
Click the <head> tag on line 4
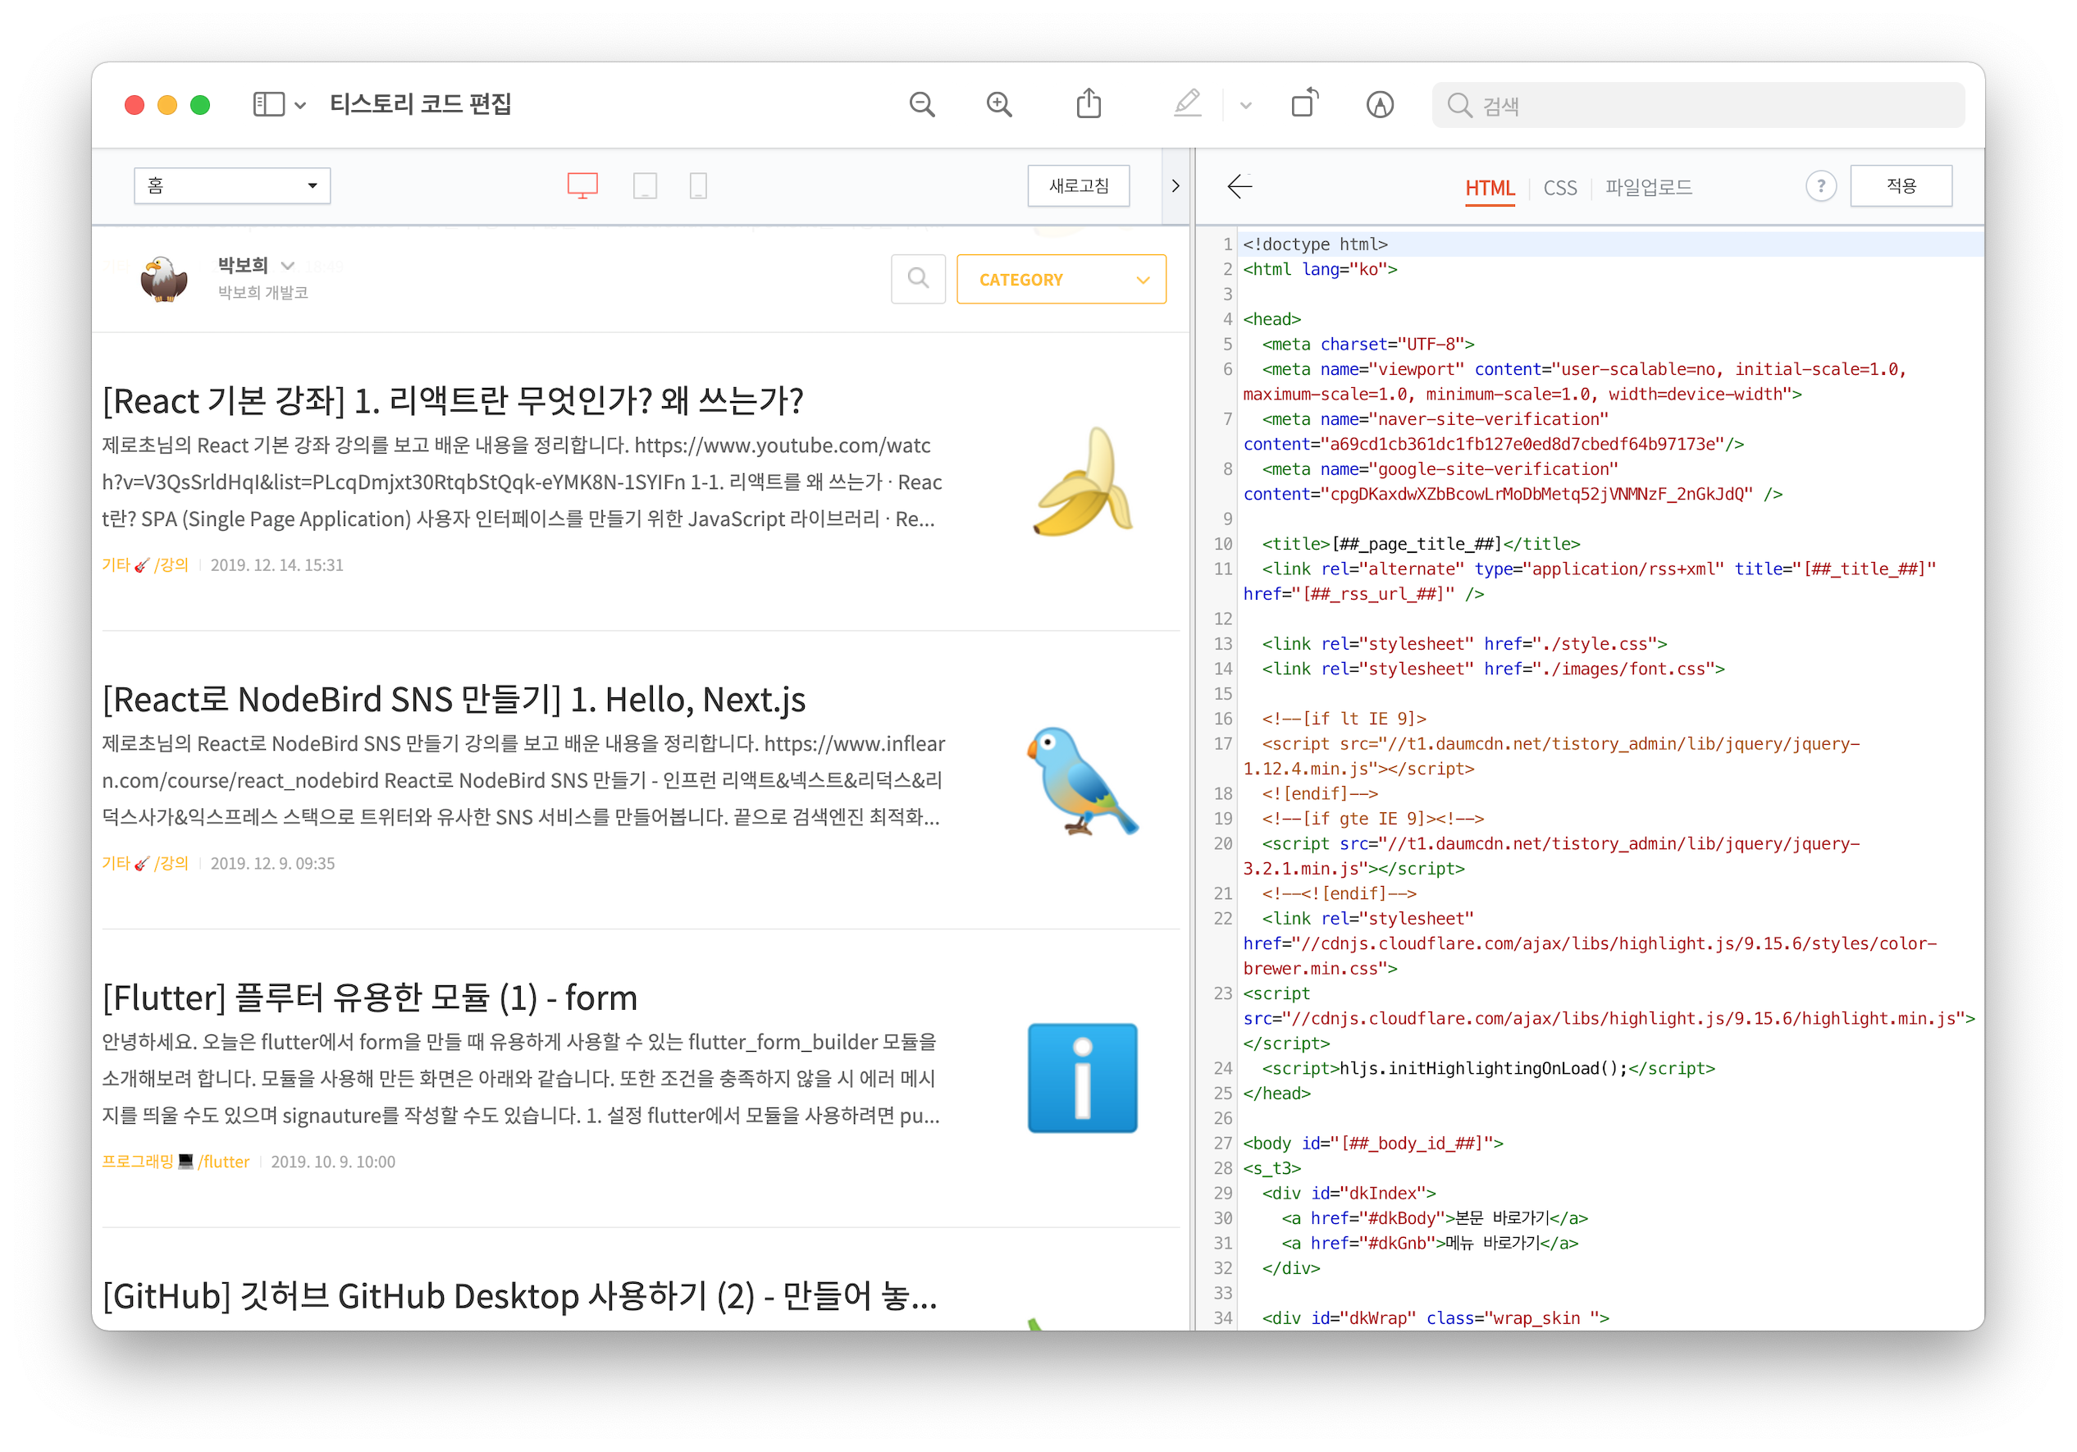pos(1271,319)
